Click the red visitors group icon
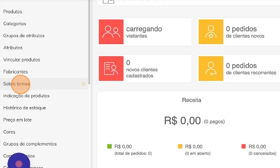This screenshot has width=280, height=168. tap(111, 32)
